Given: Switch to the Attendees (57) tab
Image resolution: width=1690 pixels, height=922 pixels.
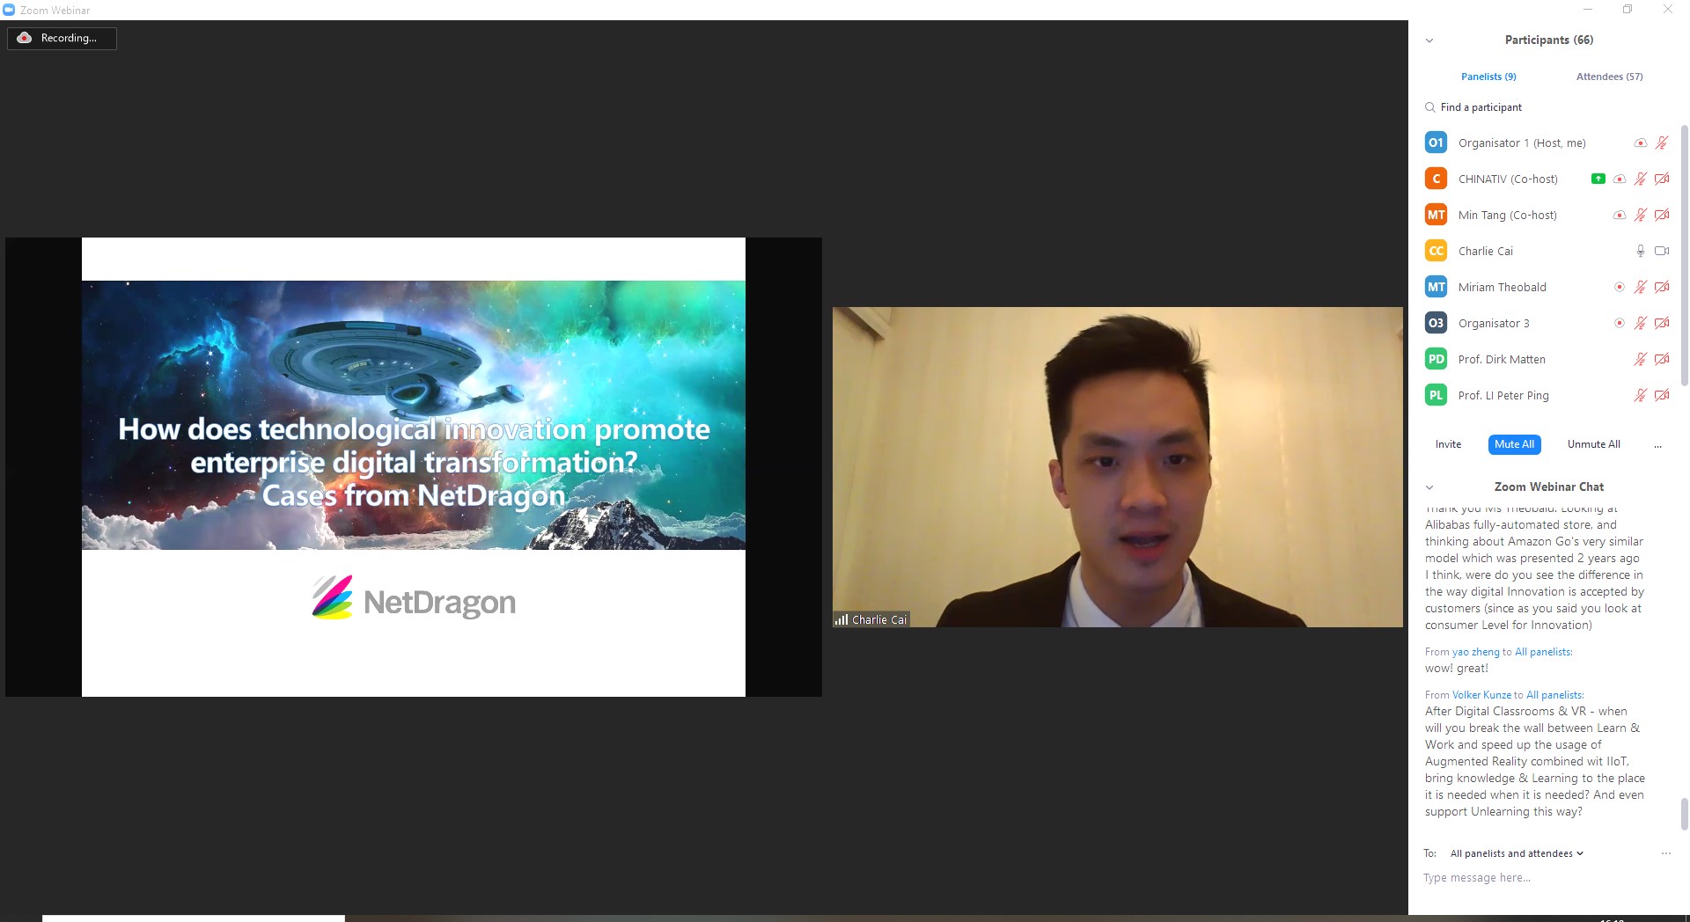Looking at the screenshot, I should pyautogui.click(x=1609, y=77).
